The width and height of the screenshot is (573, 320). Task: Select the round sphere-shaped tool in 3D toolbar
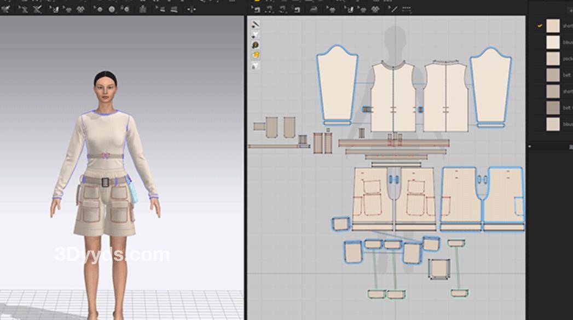(112, 9)
